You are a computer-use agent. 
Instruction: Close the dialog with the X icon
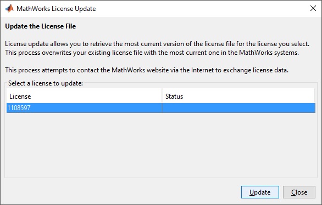click(313, 8)
